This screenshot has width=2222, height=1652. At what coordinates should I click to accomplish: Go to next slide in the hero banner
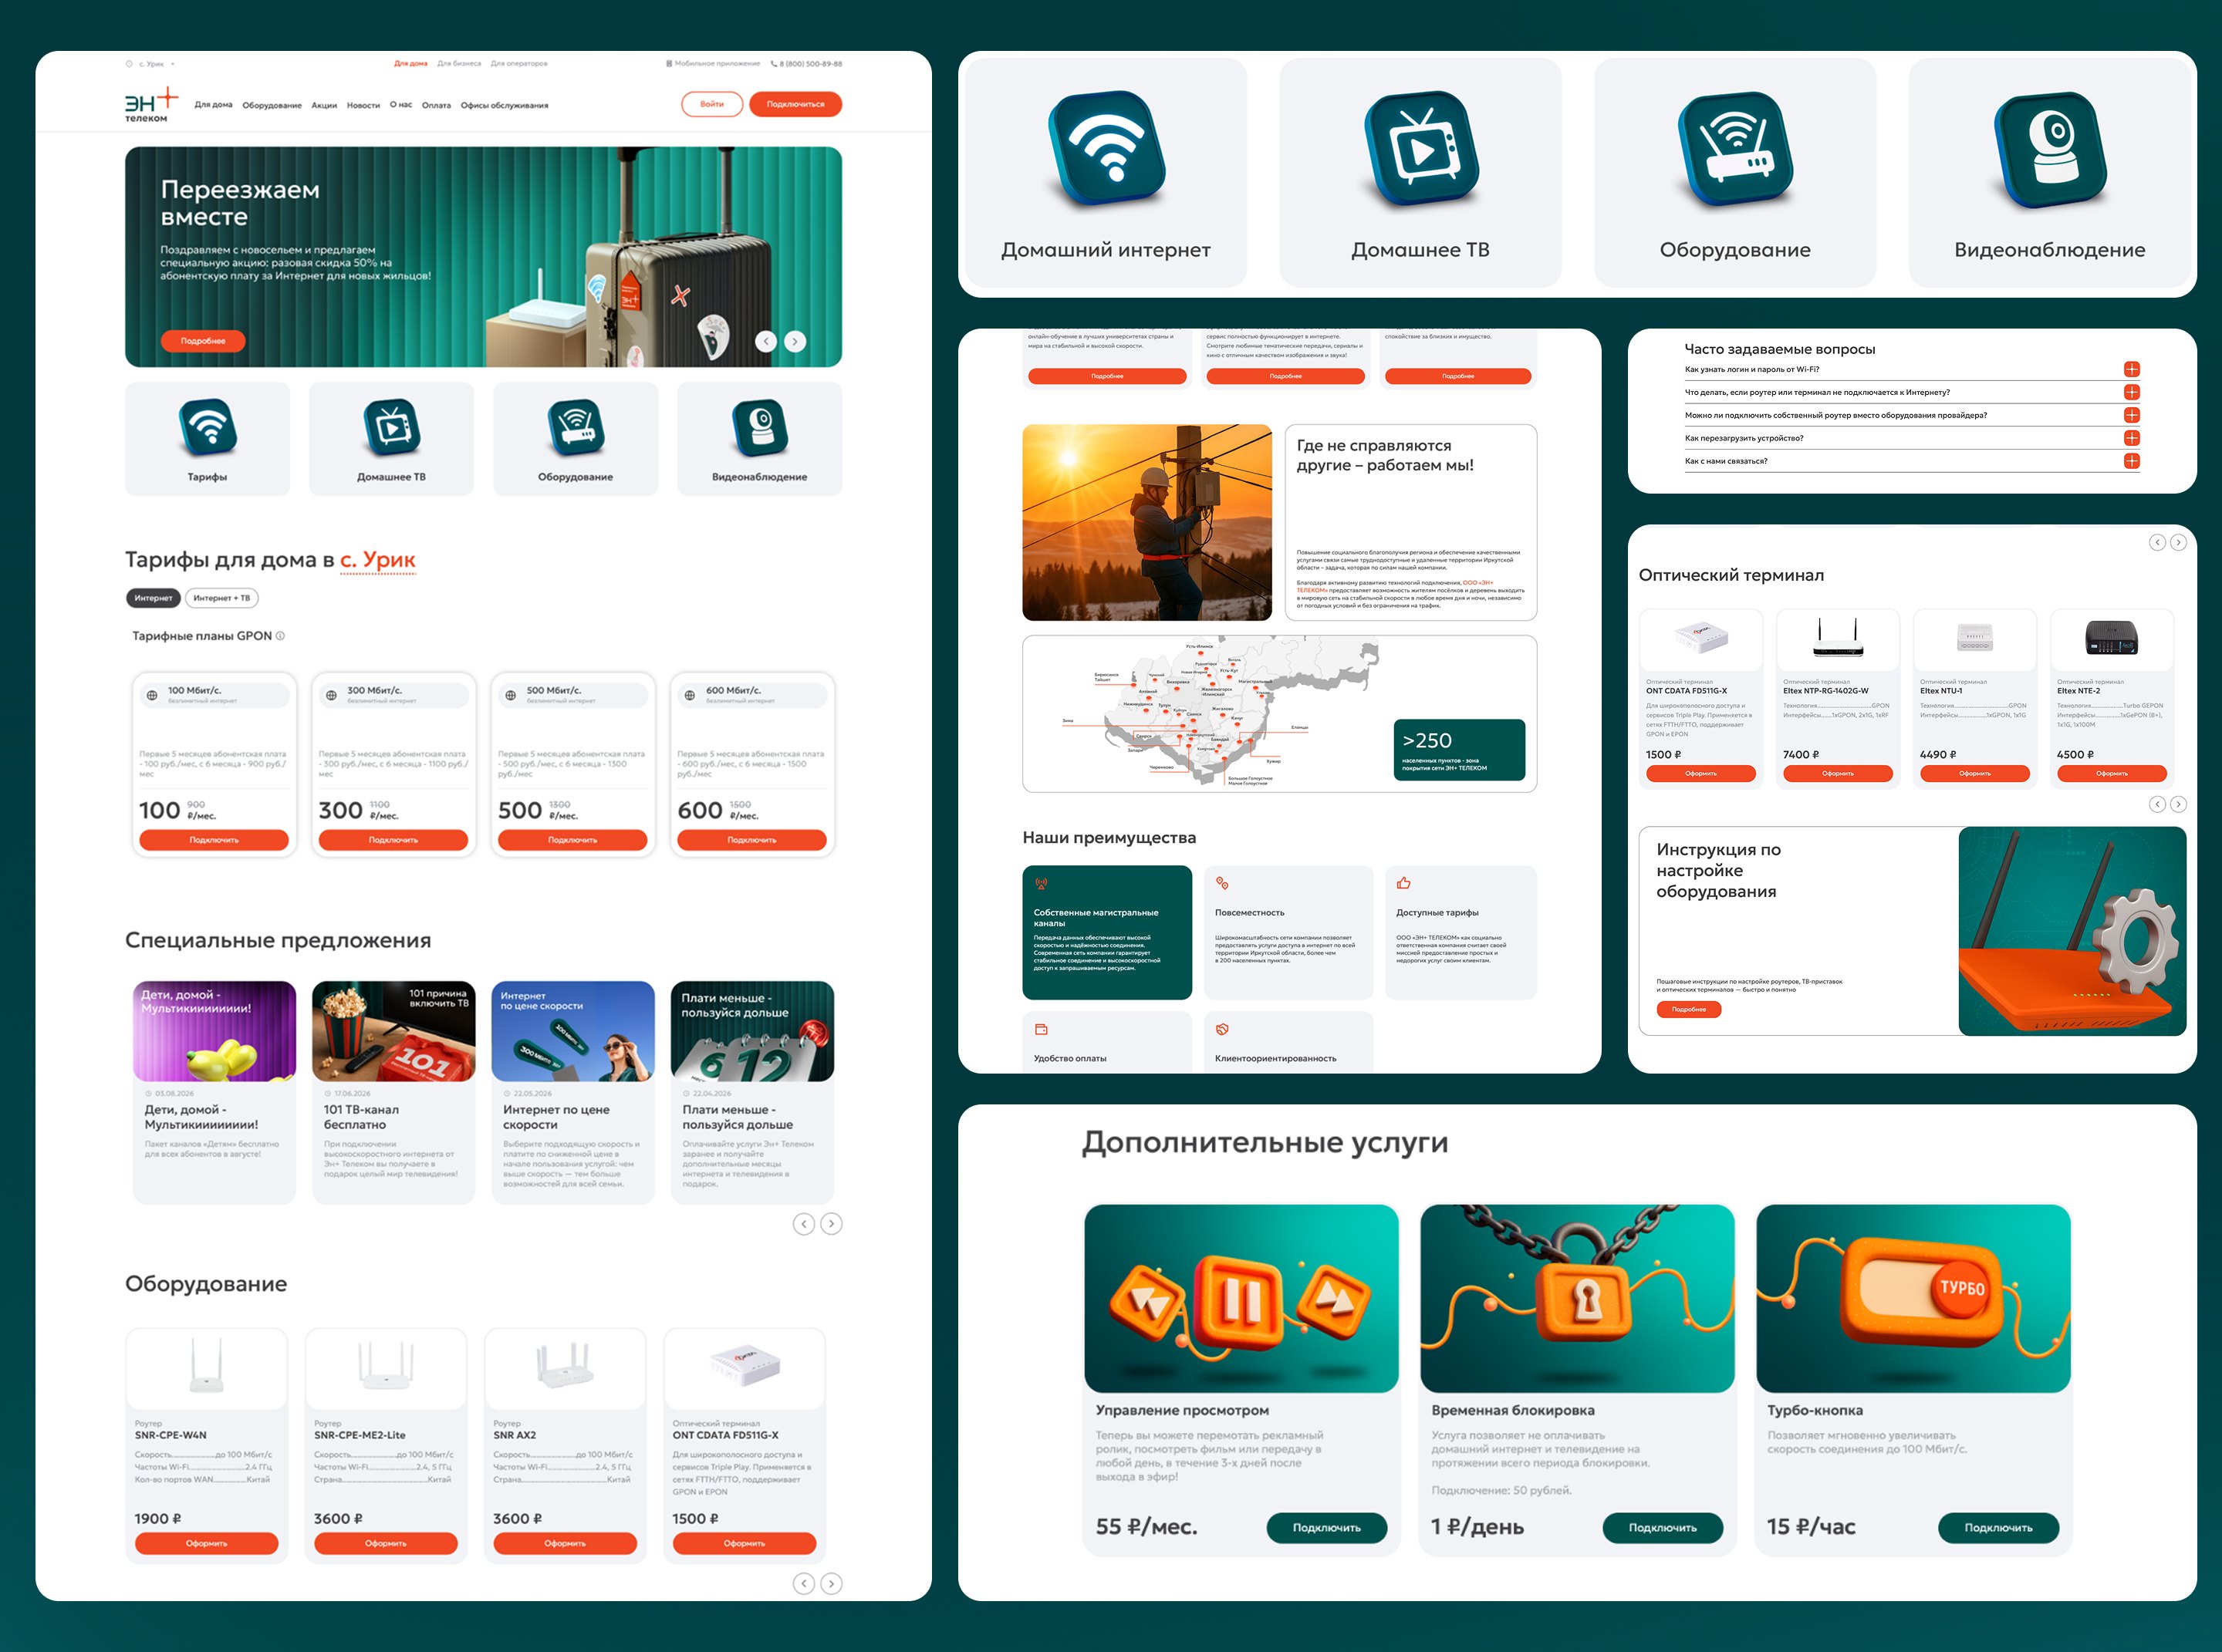(x=795, y=342)
